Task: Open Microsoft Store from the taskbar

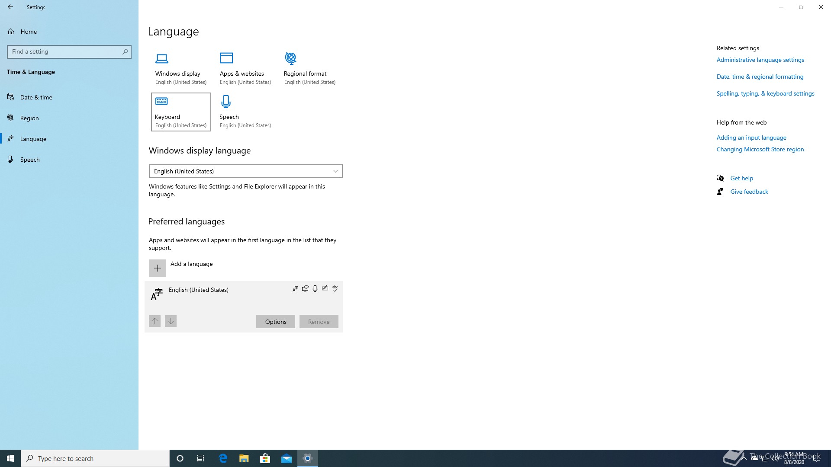Action: (265, 458)
